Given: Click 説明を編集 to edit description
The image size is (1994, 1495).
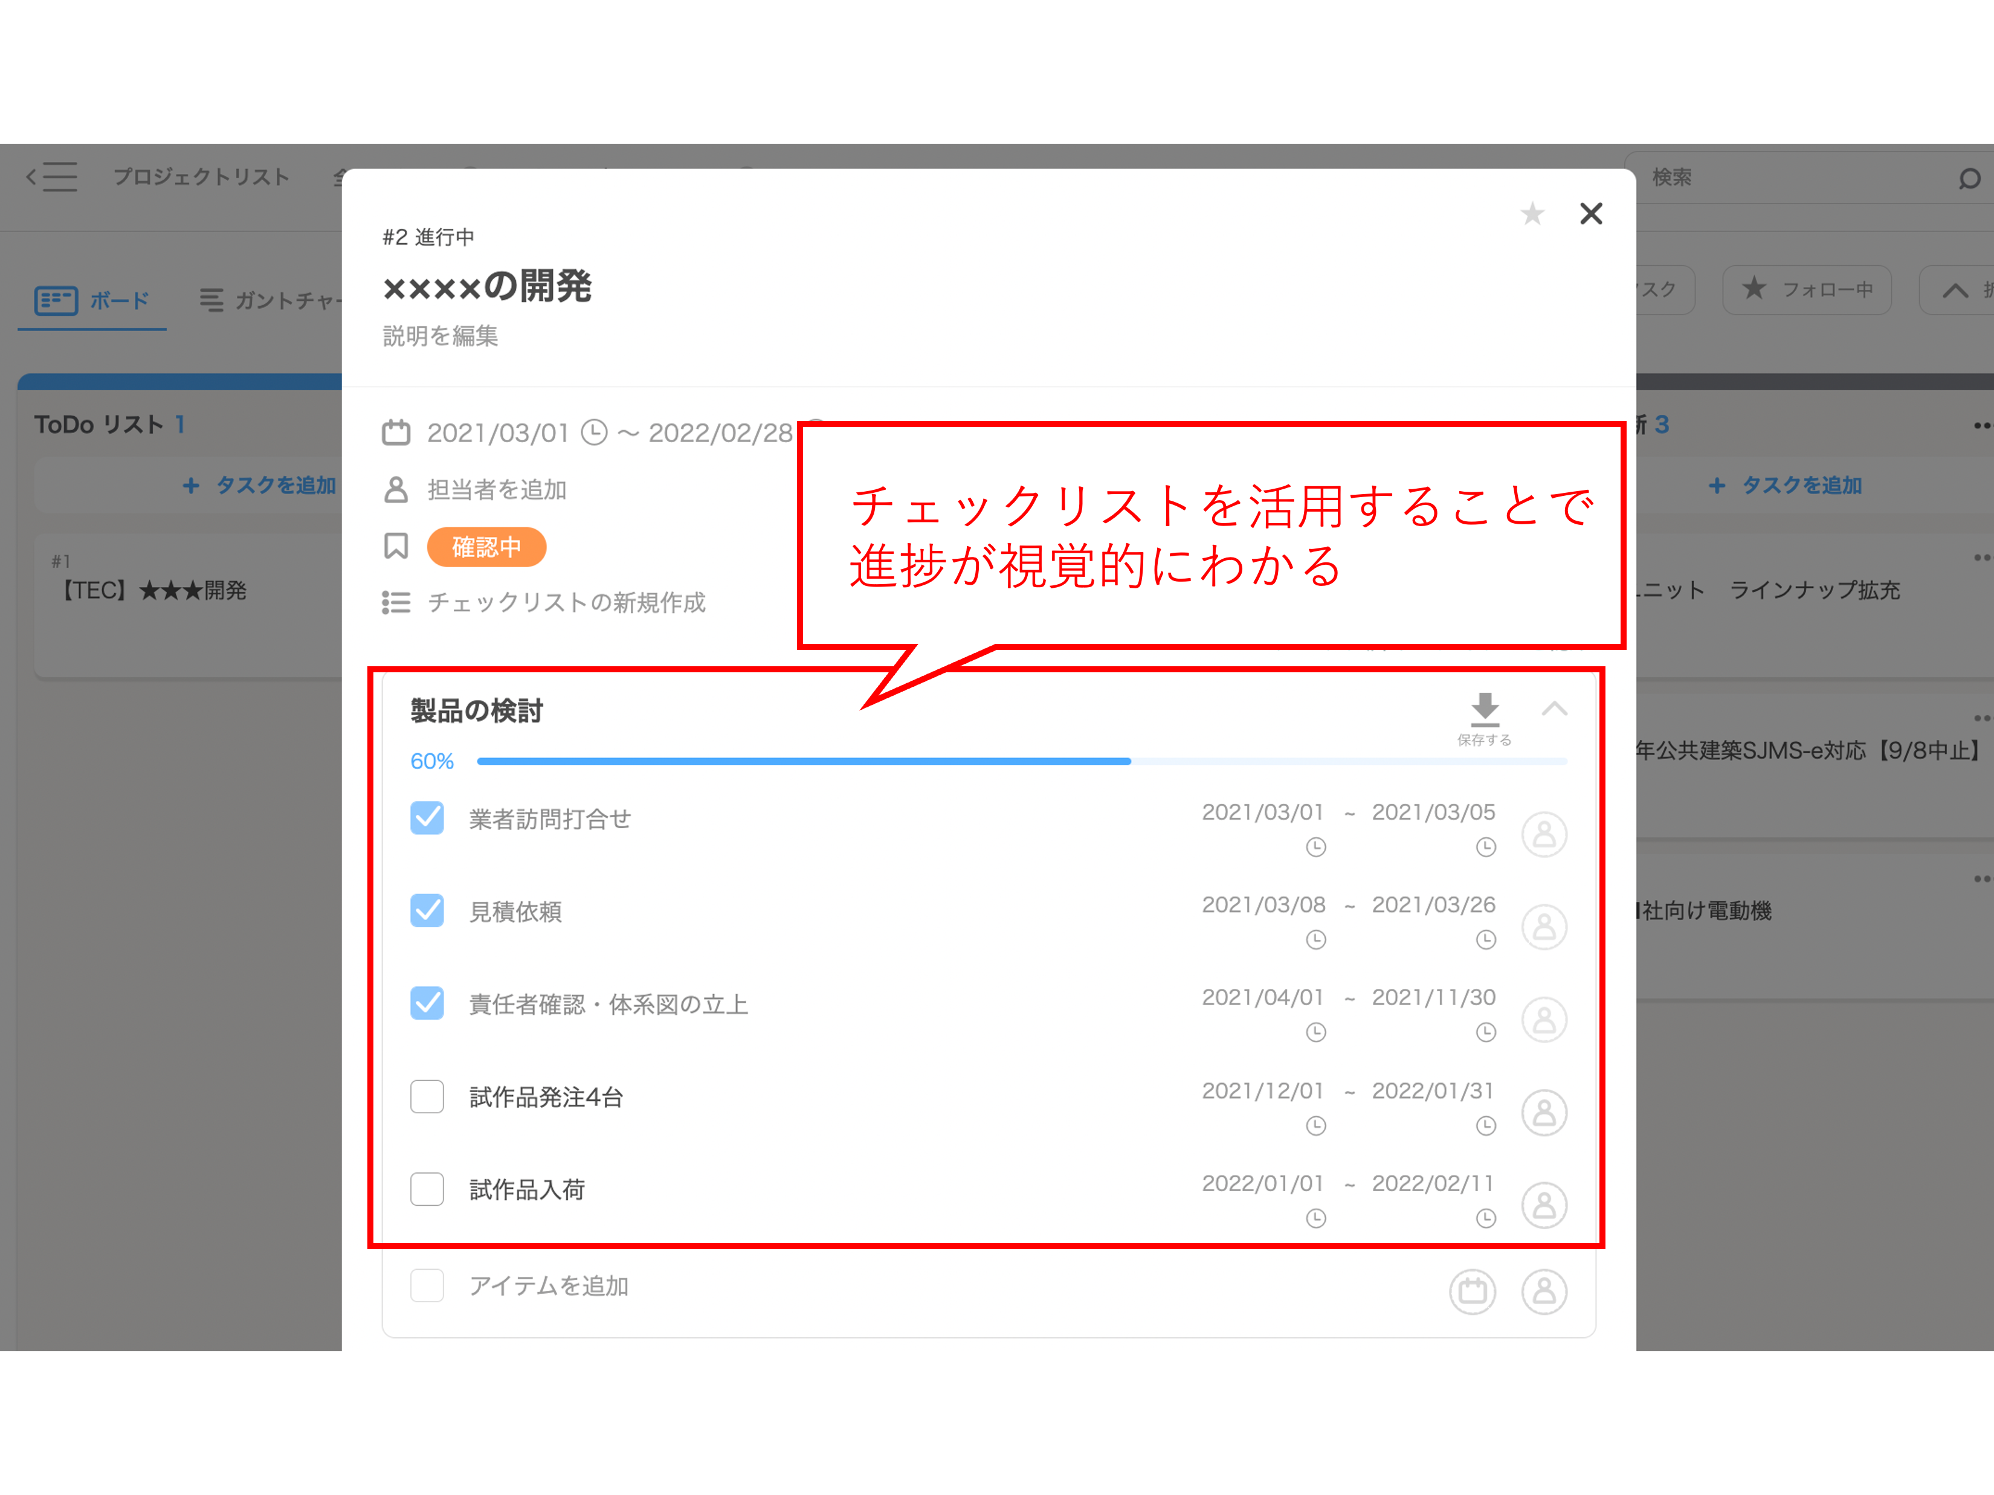Looking at the screenshot, I should pos(441,336).
